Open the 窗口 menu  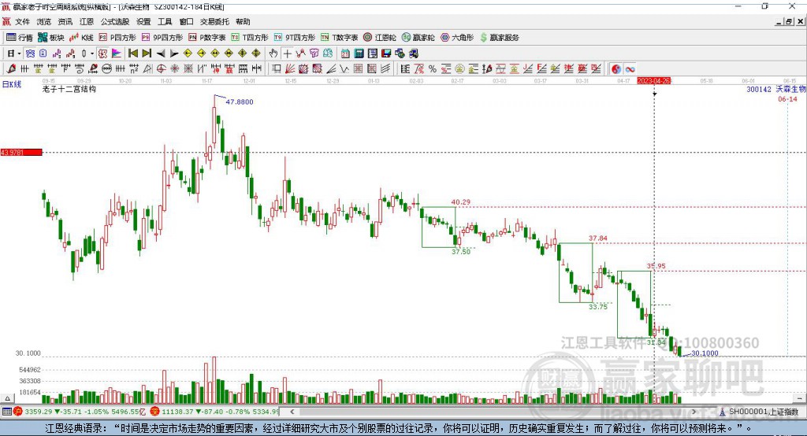tap(186, 21)
